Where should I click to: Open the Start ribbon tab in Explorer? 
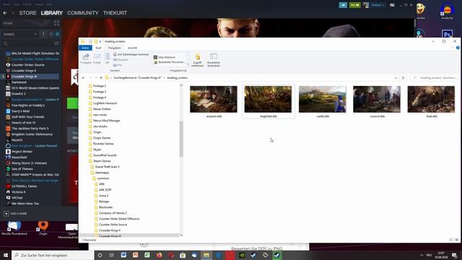(x=98, y=48)
